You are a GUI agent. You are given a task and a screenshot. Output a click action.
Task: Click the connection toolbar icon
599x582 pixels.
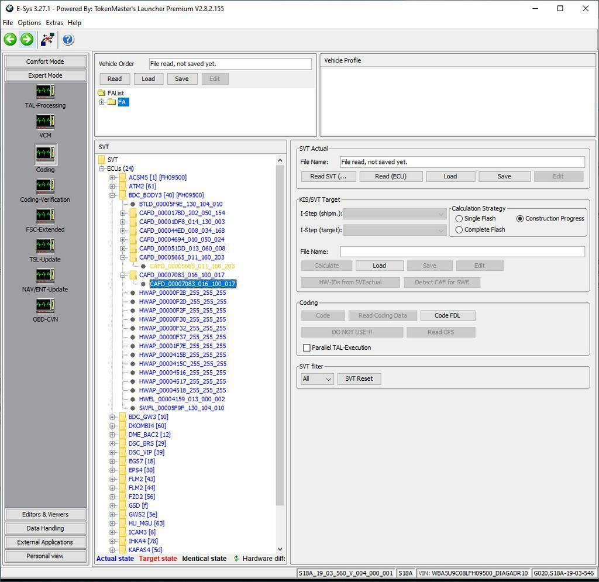tap(48, 39)
